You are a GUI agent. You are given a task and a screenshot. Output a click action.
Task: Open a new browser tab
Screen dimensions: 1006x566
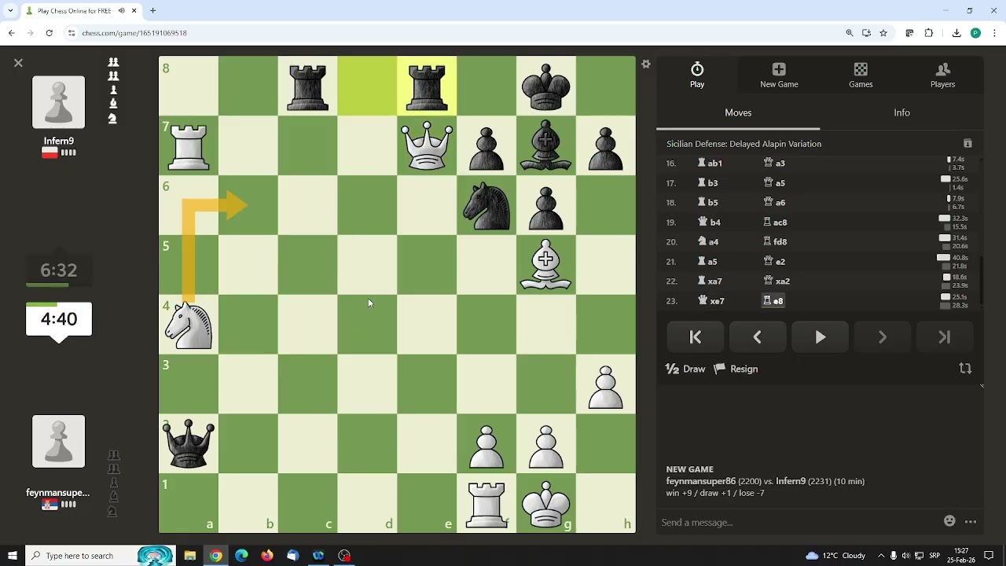[153, 11]
